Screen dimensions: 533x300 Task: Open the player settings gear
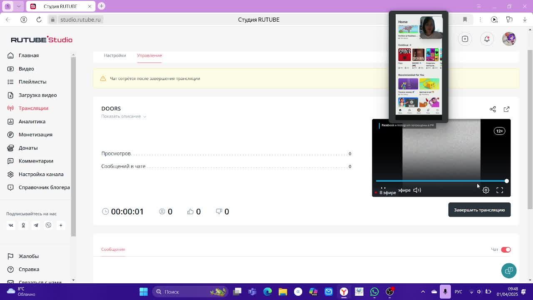click(486, 190)
